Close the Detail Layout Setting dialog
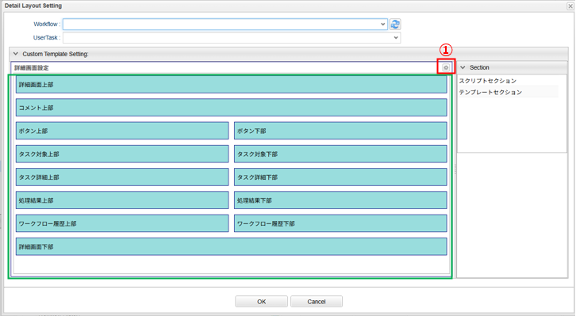Viewport: 576px width, 316px height. 570,6
